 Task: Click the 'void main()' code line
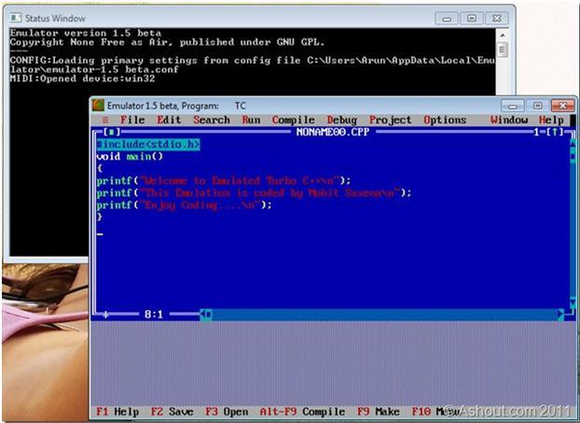point(130,156)
